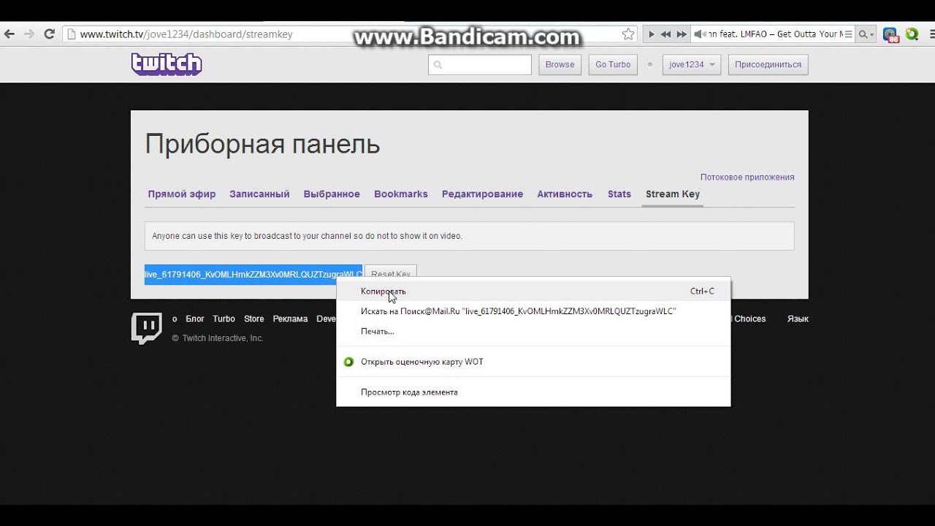
Task: Click the Присоединиться button
Action: [x=768, y=64]
